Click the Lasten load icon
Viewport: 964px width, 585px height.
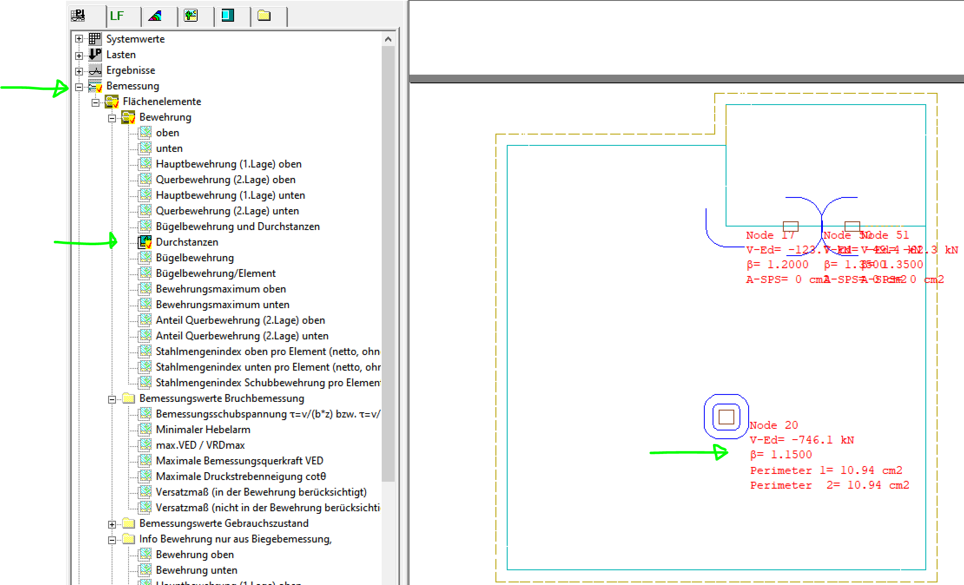(x=95, y=54)
